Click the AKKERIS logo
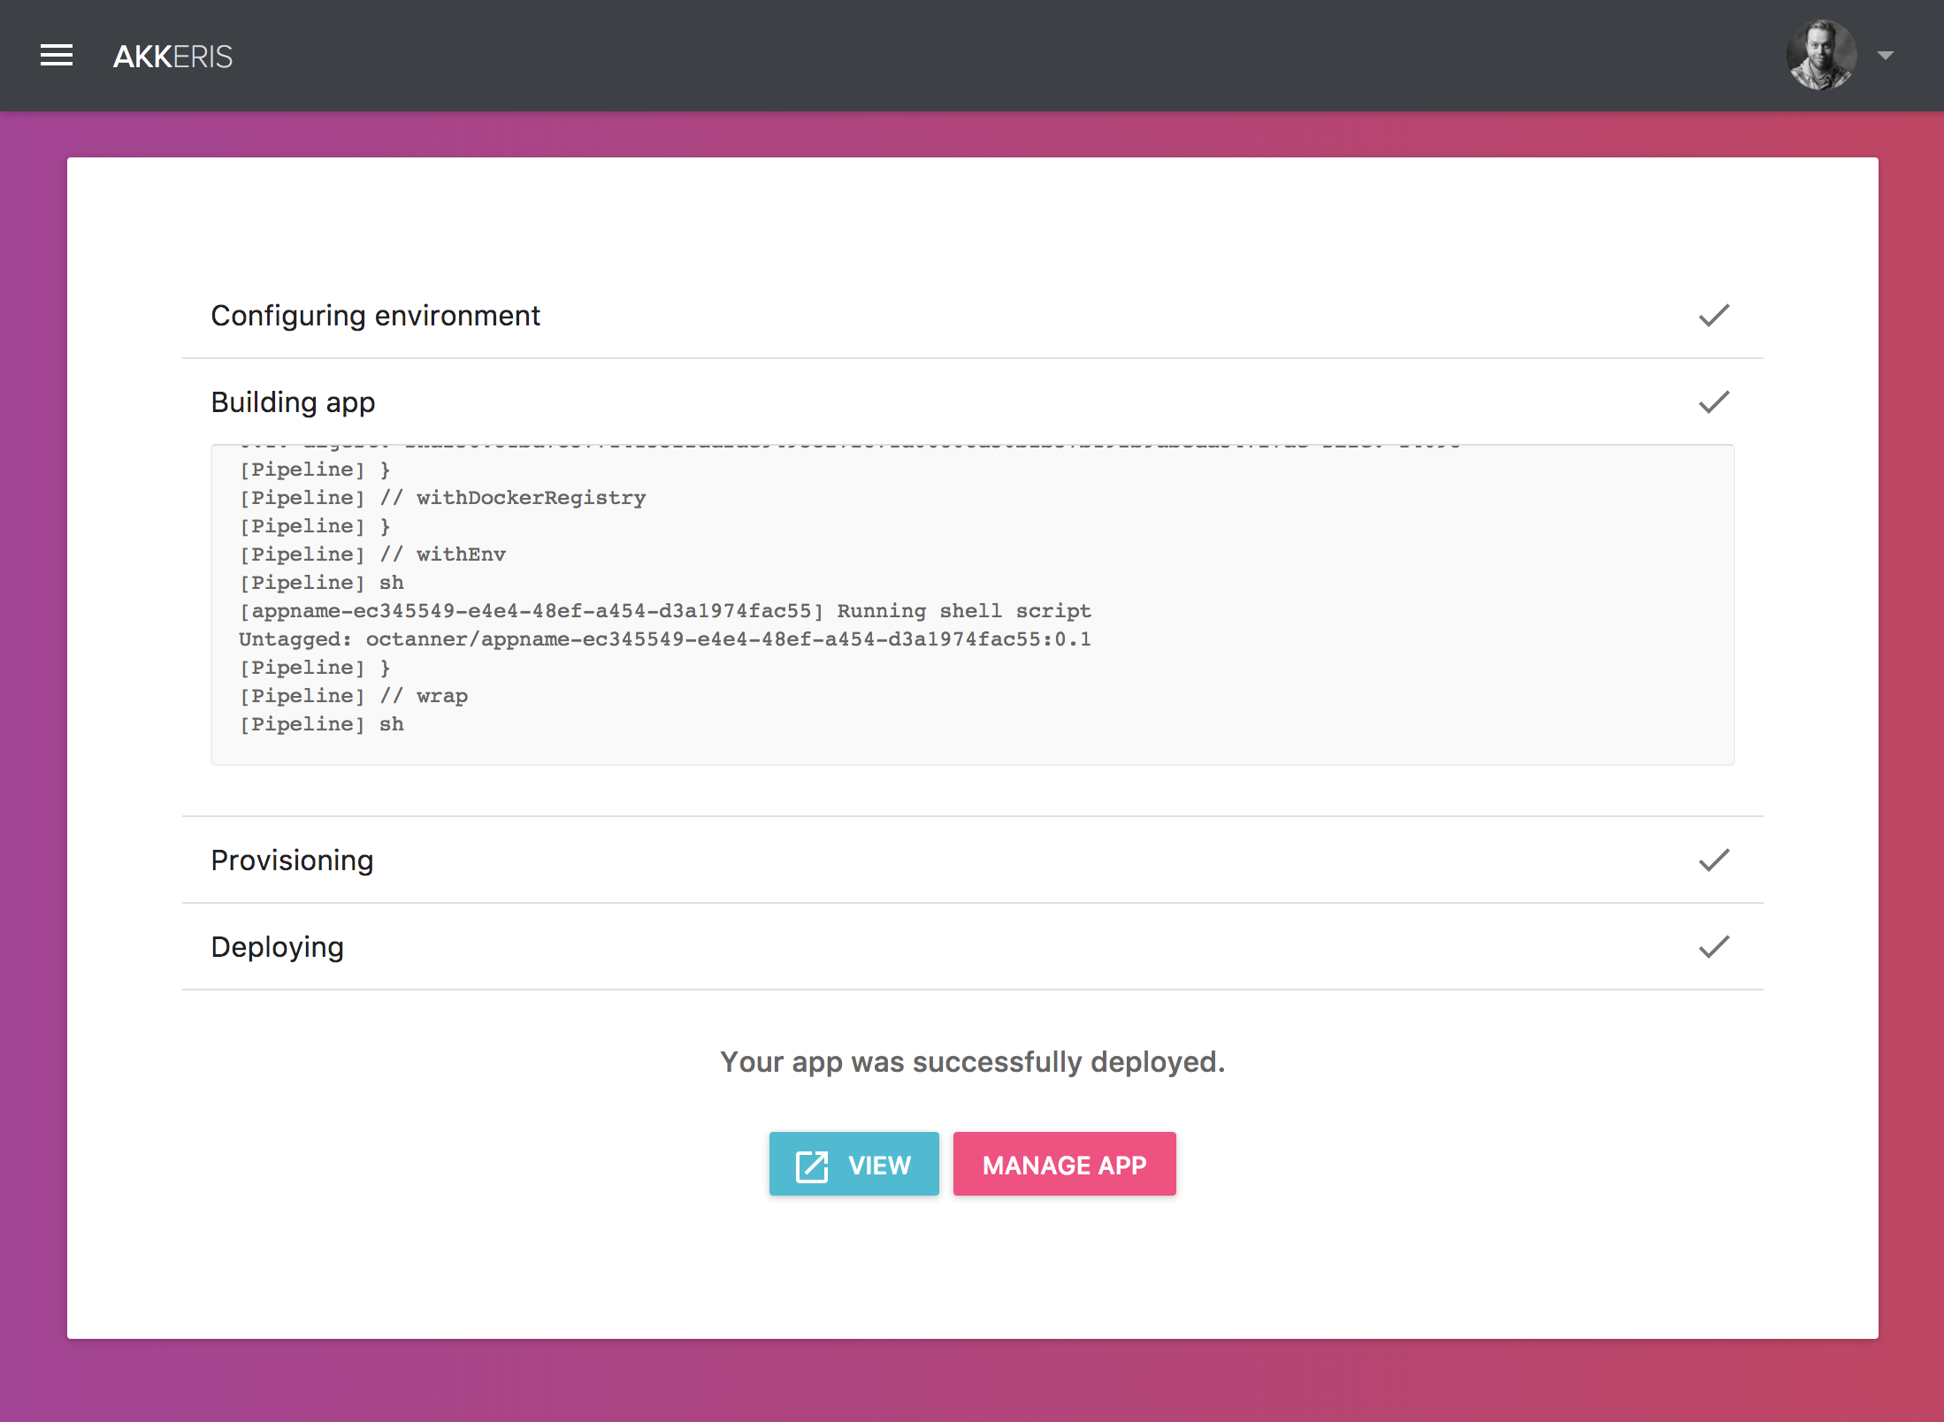This screenshot has width=1944, height=1422. (x=172, y=57)
